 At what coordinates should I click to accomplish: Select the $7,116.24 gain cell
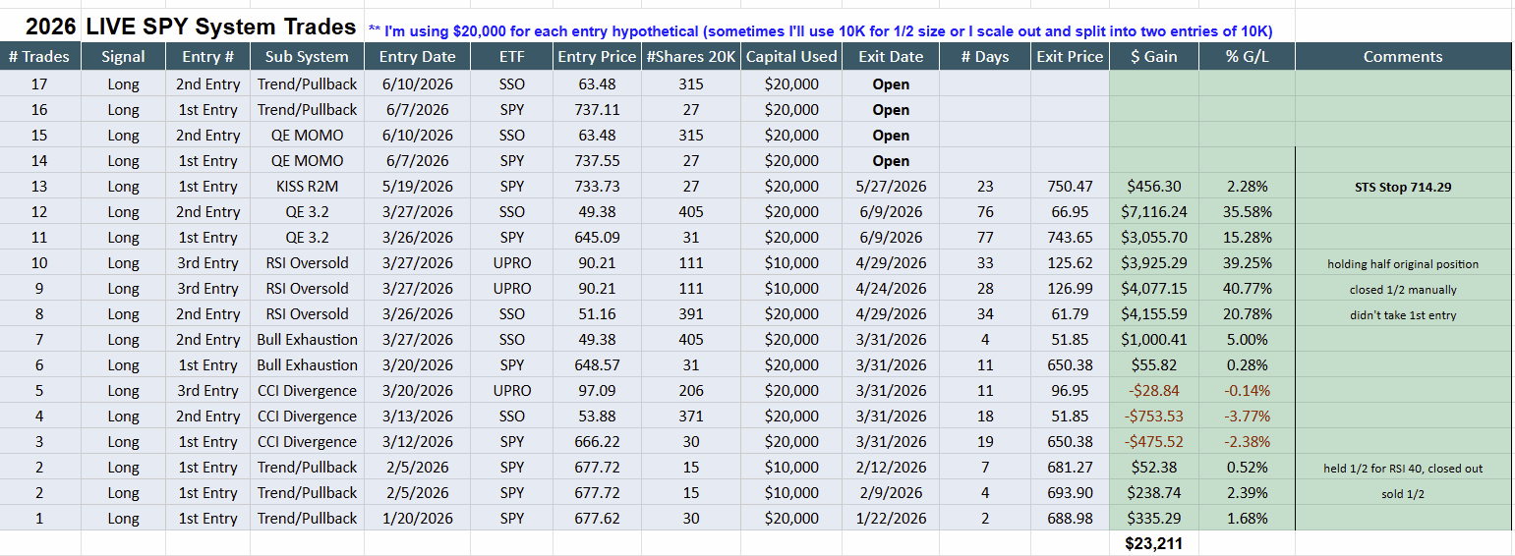coord(1154,212)
